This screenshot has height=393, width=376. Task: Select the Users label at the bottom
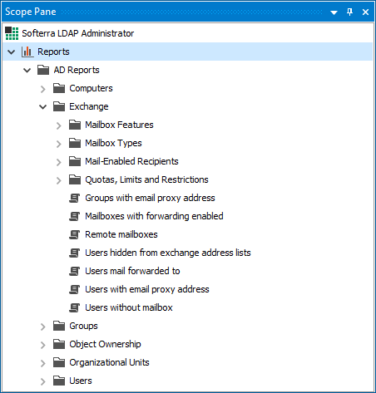click(81, 381)
